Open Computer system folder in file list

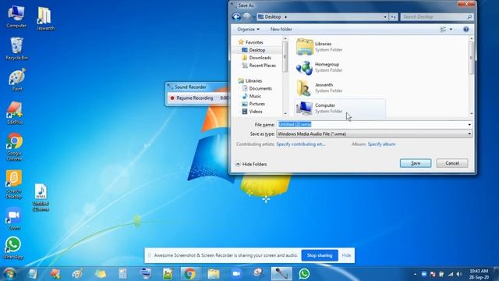point(340,108)
